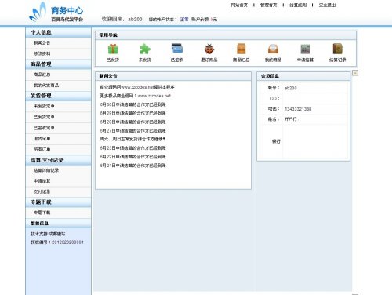
Task: Open 未发货定单 in the sidebar
Action: (x=44, y=107)
